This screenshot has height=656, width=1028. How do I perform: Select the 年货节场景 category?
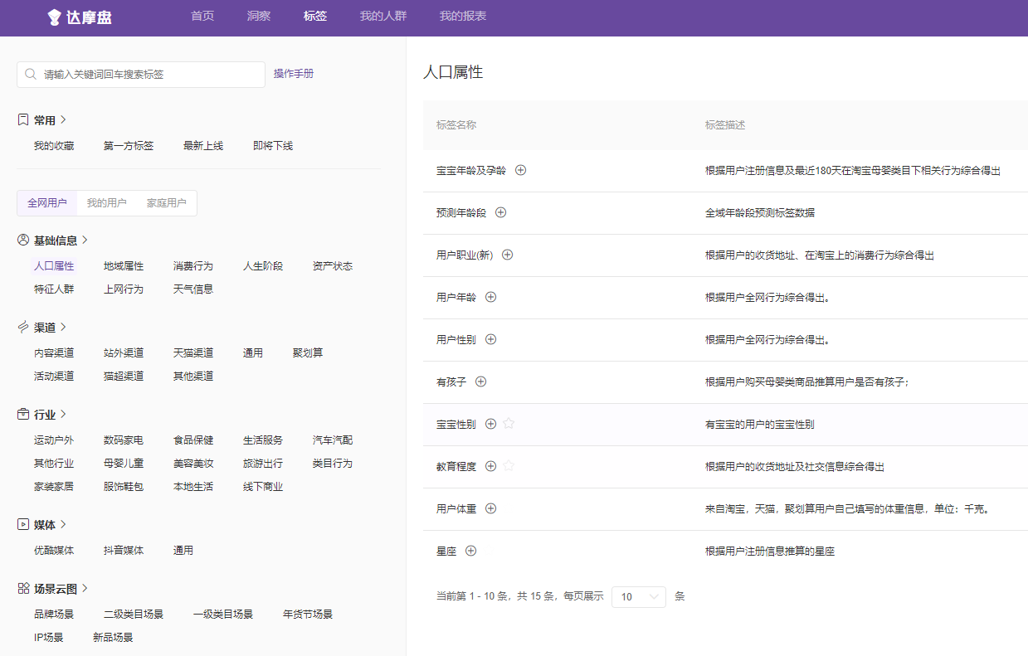pyautogui.click(x=308, y=615)
